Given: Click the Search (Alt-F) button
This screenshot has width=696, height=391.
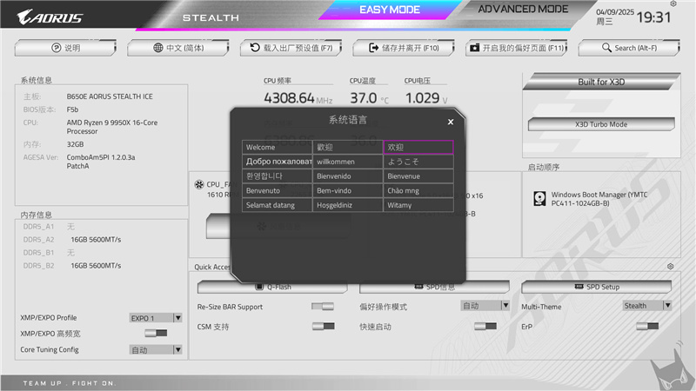Looking at the screenshot, I should [x=629, y=48].
